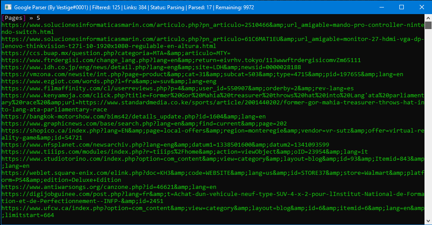Click the ftrdergisi.com change_lang URL

pyautogui.click(x=181, y=60)
